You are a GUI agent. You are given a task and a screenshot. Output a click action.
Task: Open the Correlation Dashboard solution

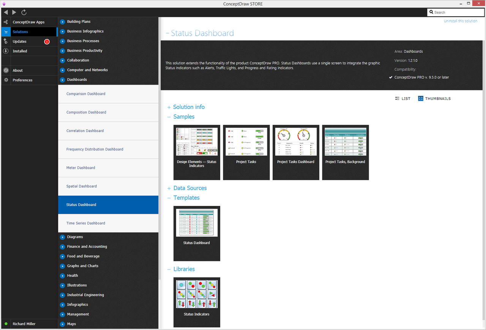(x=108, y=131)
